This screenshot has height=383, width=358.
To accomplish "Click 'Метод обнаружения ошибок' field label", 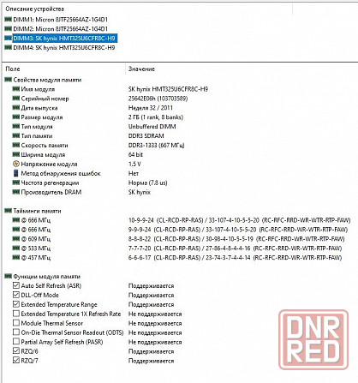I will click(x=61, y=173).
